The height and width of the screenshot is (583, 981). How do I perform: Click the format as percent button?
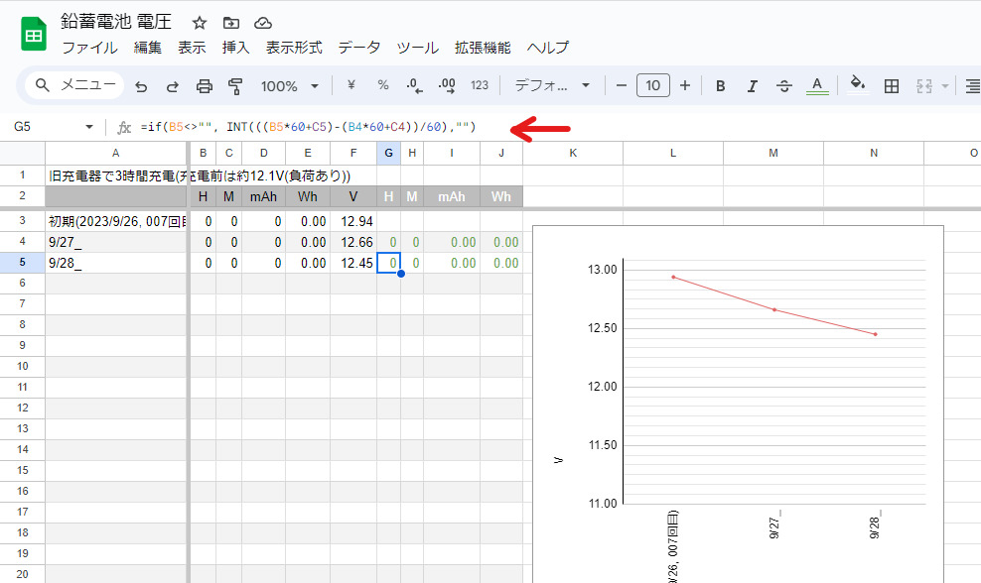pyautogui.click(x=382, y=86)
